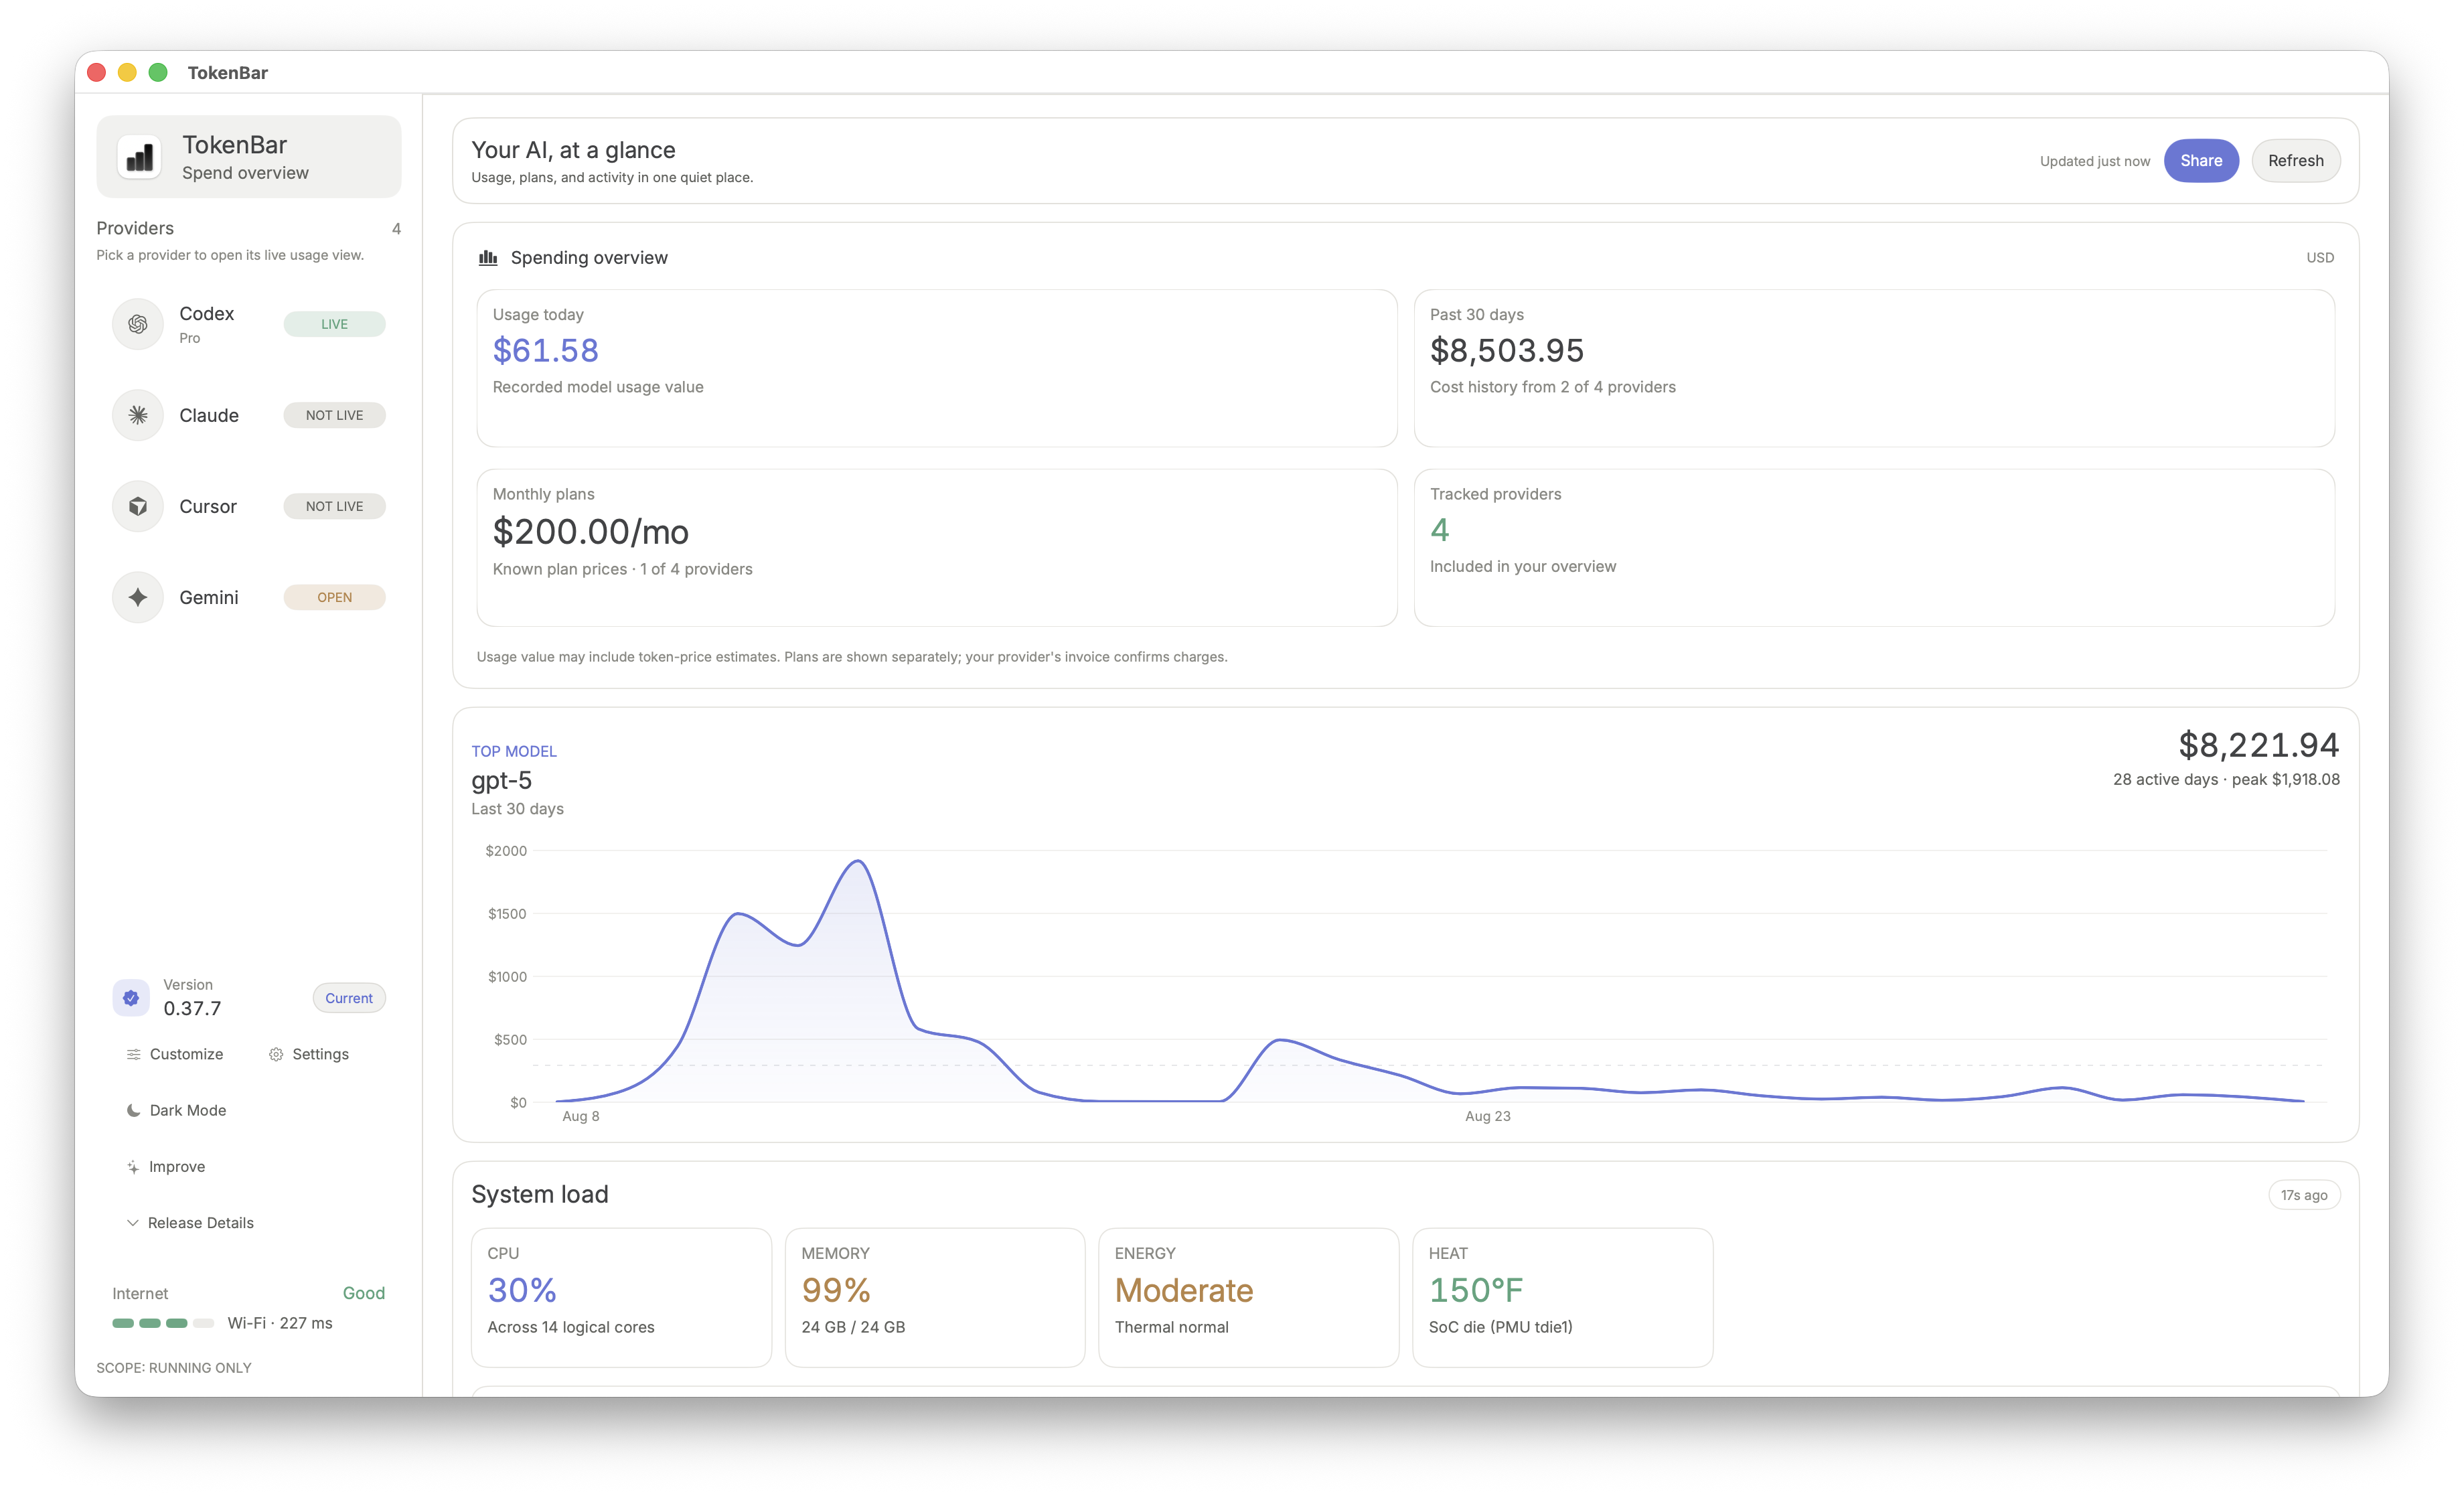Click the Improve sparkle icon
Viewport: 2464px width, 1496px height.
click(133, 1167)
